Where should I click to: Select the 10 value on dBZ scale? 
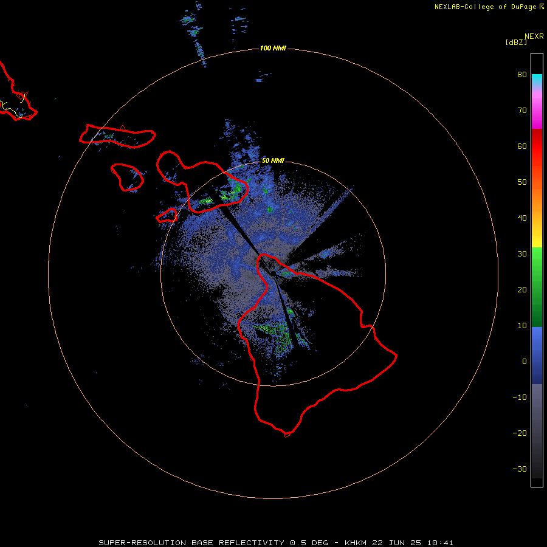point(522,326)
